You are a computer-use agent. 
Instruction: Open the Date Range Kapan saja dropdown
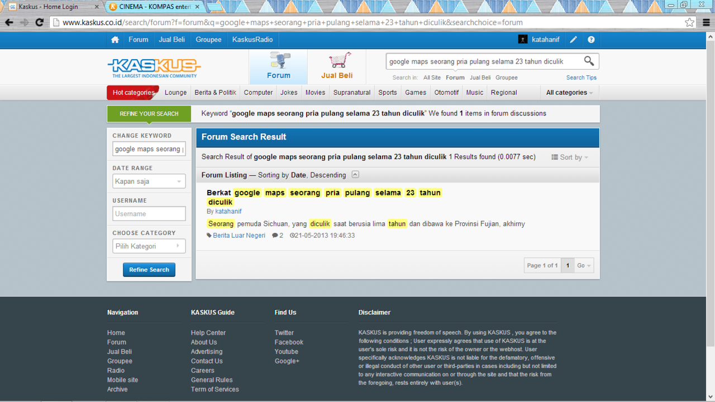tap(149, 181)
